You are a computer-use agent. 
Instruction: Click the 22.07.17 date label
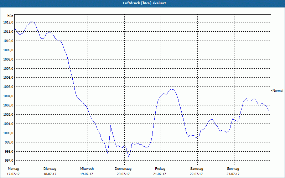196,174
